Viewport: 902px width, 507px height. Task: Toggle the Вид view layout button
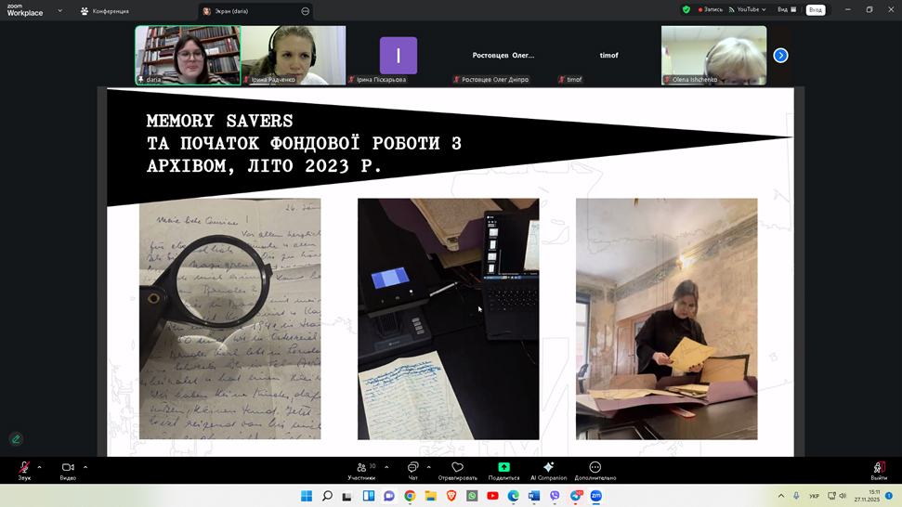787,10
